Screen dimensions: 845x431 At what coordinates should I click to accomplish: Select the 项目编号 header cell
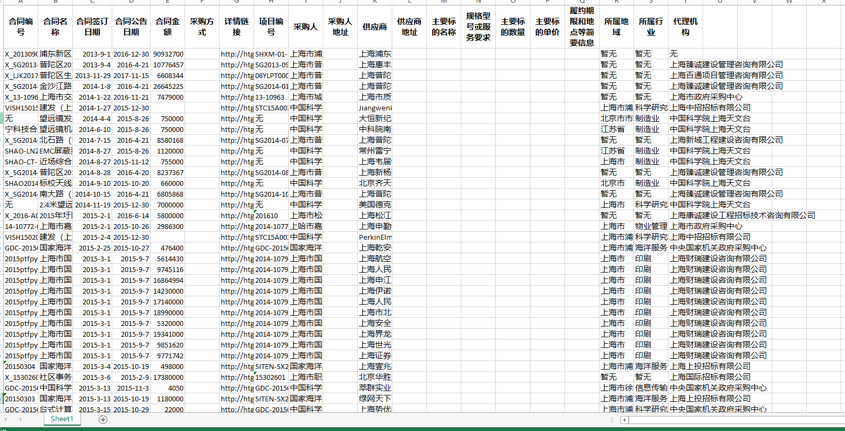click(271, 27)
